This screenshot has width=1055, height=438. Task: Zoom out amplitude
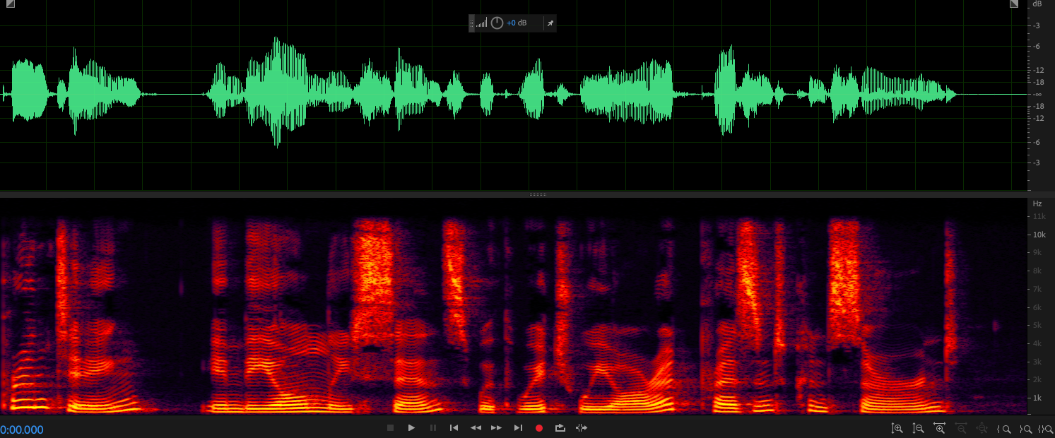coord(919,428)
